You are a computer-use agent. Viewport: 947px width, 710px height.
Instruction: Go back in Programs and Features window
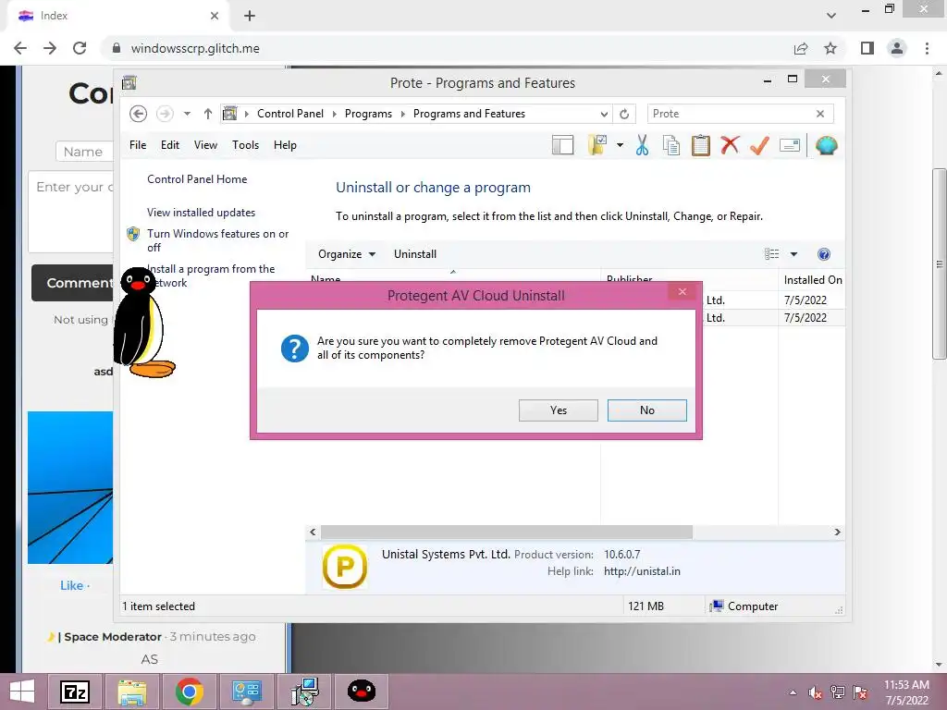(139, 114)
